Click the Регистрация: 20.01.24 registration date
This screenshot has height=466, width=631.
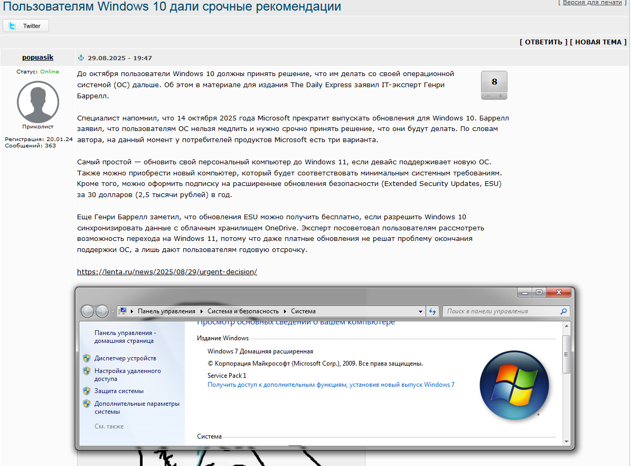coord(39,139)
